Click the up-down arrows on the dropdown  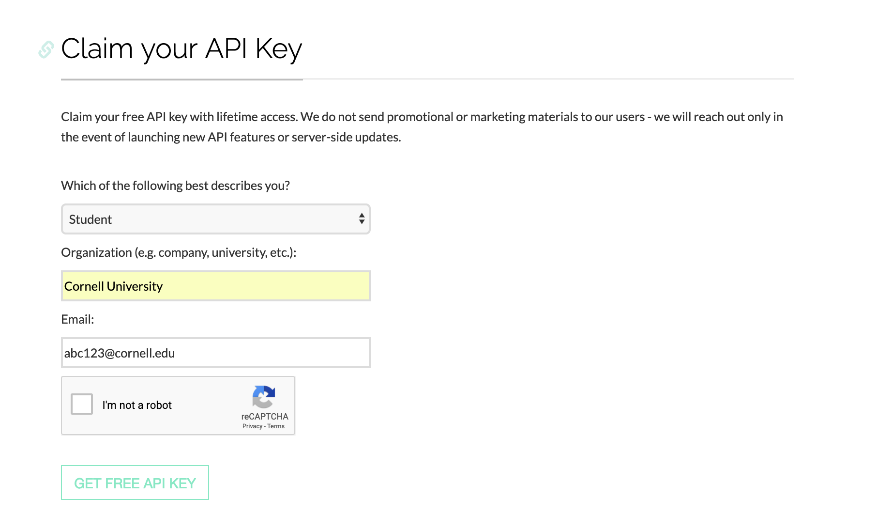(x=362, y=219)
